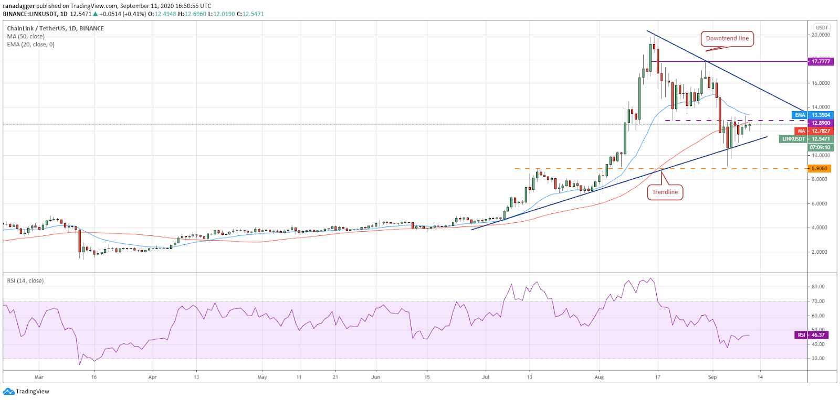Click the 8.0000 price axis label

point(820,179)
